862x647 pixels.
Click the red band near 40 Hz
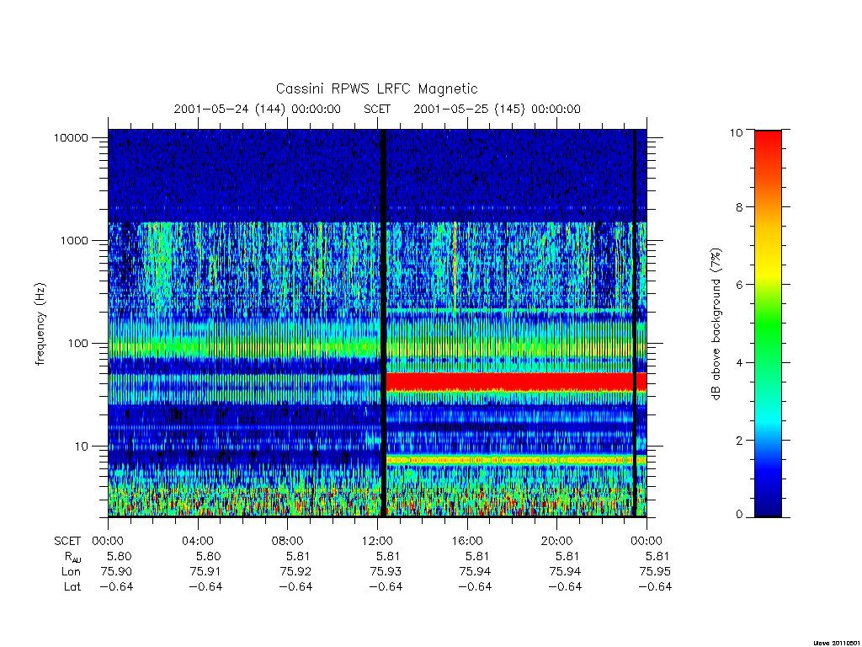(516, 382)
